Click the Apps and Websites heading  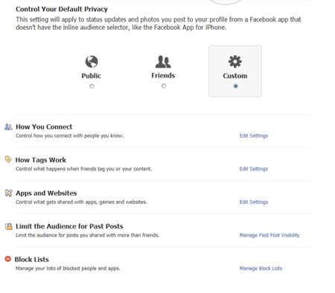[x=46, y=193]
